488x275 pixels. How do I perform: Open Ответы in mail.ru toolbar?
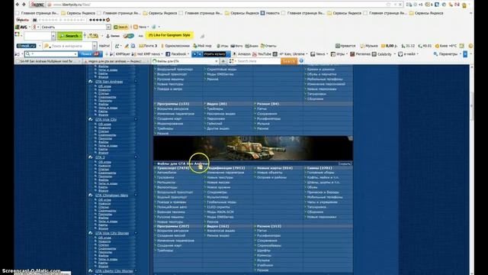click(268, 46)
